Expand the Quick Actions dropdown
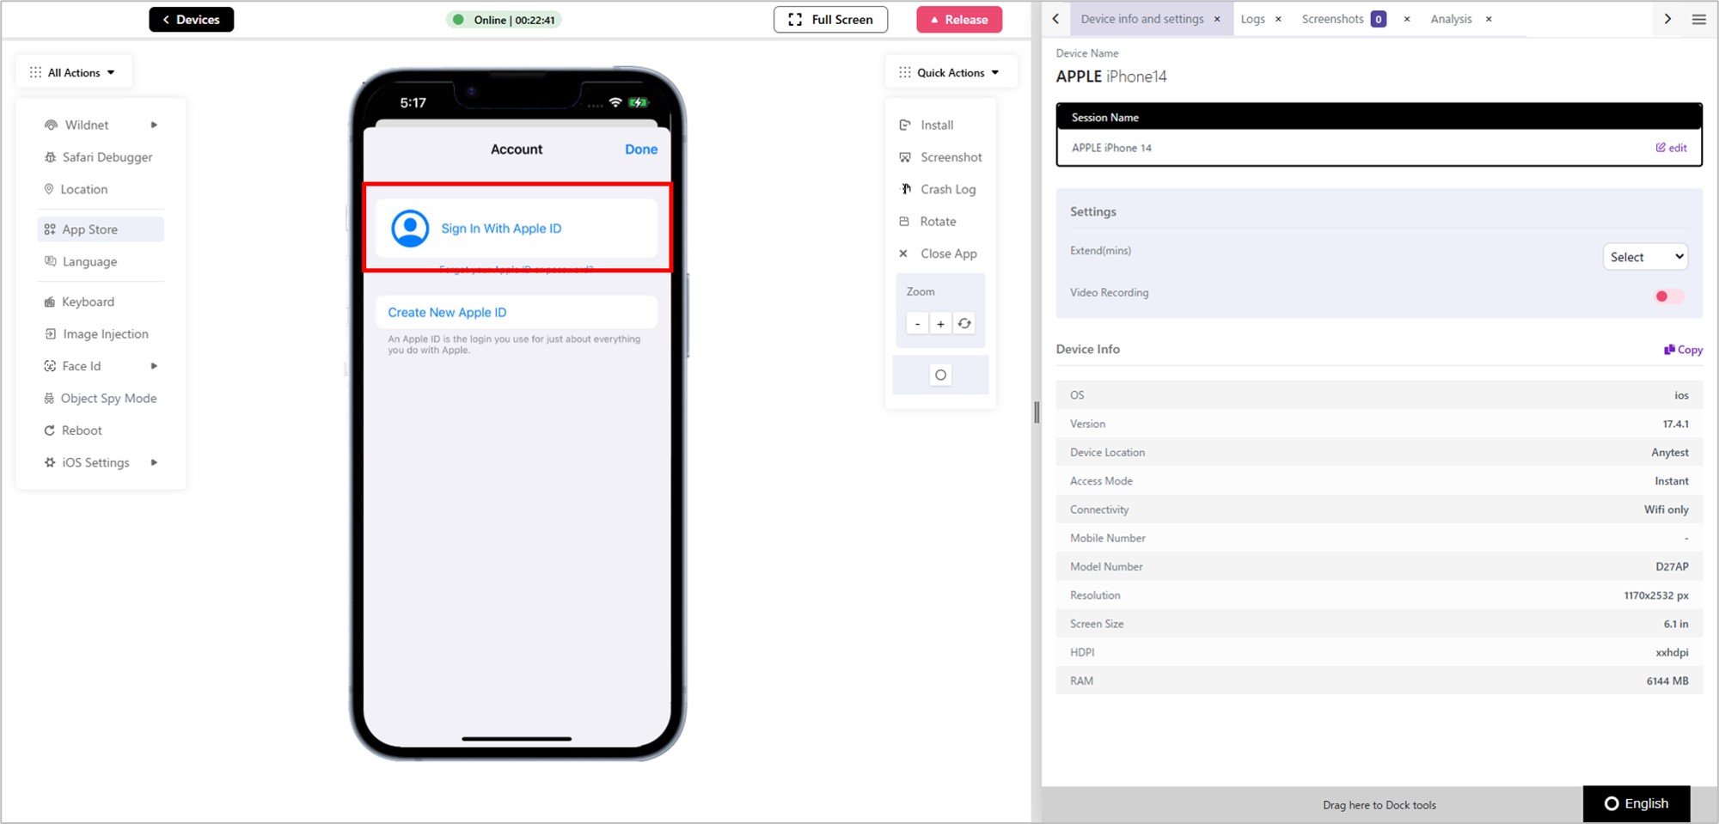The height and width of the screenshot is (824, 1719). [x=950, y=73]
